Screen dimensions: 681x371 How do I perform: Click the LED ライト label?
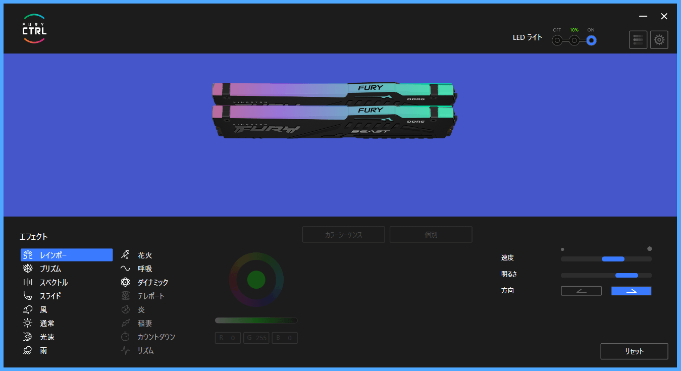pyautogui.click(x=528, y=37)
